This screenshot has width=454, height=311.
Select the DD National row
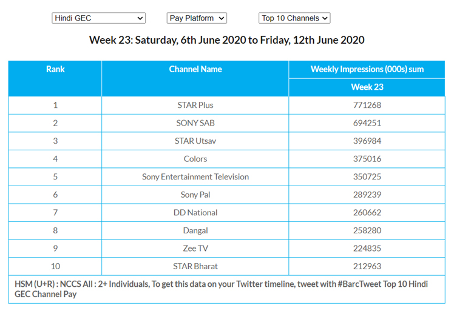click(195, 213)
